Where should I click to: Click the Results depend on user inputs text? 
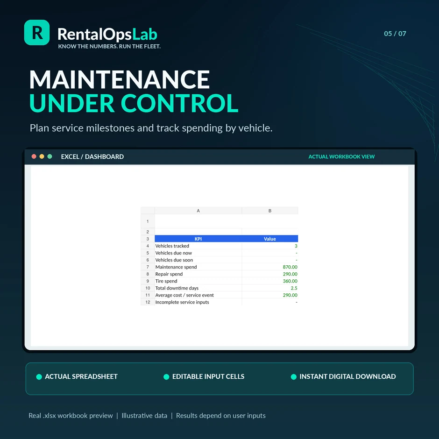pos(220,416)
